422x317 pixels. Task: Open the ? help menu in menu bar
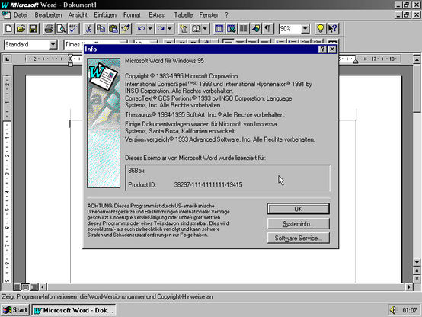pos(226,15)
